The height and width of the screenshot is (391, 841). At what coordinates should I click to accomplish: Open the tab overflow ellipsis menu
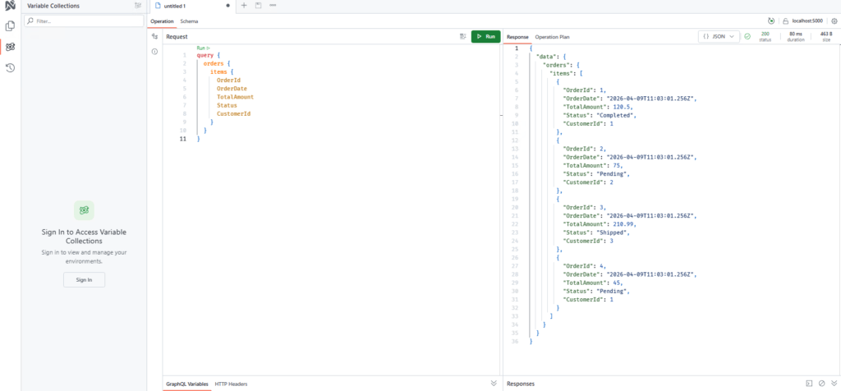click(273, 6)
